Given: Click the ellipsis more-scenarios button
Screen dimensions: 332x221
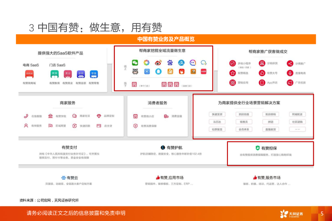Looking at the screenshot, I should click(297, 129).
